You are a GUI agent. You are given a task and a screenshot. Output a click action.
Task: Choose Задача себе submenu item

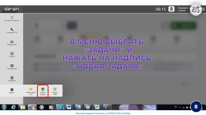pyautogui.click(x=55, y=91)
